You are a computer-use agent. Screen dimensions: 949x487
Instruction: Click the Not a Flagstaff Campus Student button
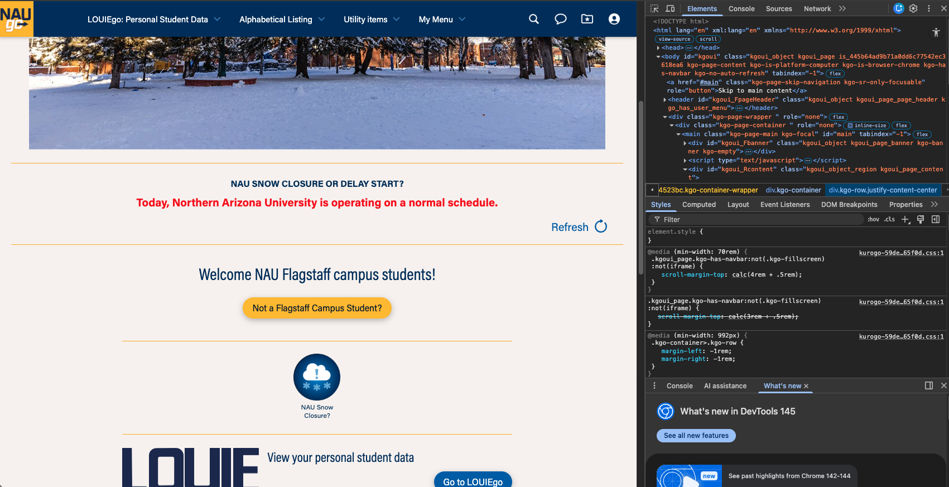[x=317, y=308]
